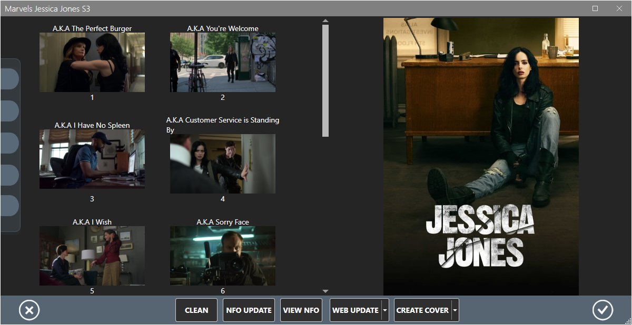Click the CREATE COVER button
The width and height of the screenshot is (632, 325).
(422, 310)
